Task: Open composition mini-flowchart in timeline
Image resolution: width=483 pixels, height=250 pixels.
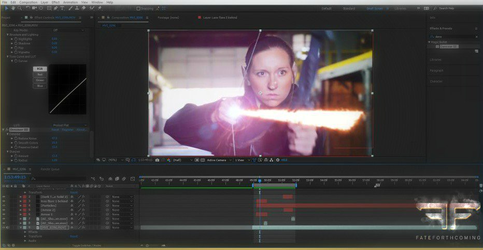Action: pyautogui.click(x=93, y=179)
